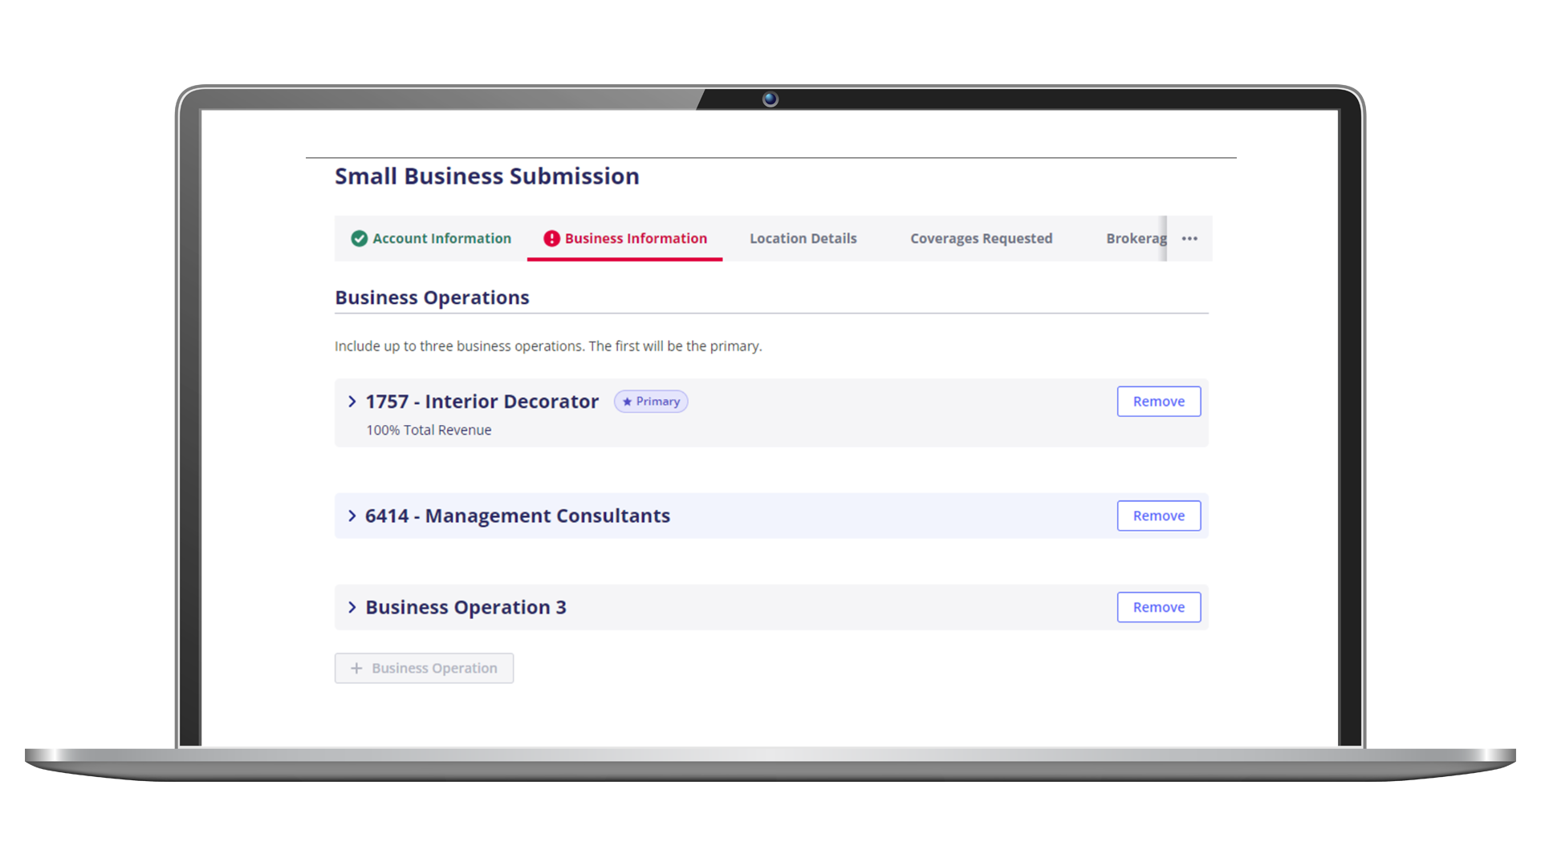Remove the Management Consultants operation
The height and width of the screenshot is (866, 1541).
(1158, 516)
